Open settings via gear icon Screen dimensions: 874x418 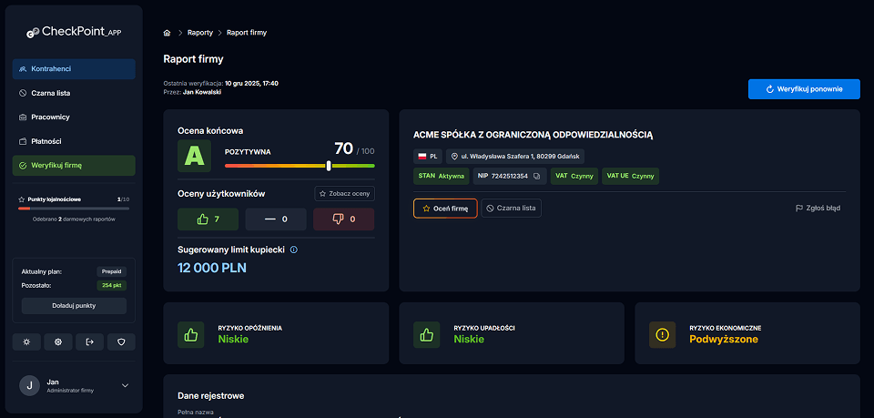(58, 342)
